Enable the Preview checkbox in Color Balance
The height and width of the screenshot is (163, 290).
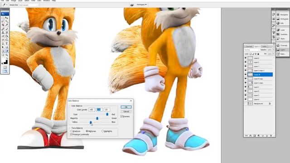tap(122, 116)
